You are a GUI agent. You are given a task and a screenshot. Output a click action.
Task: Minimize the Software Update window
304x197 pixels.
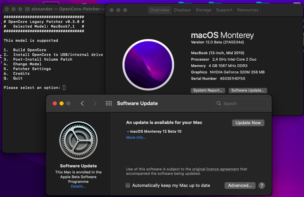(62, 103)
